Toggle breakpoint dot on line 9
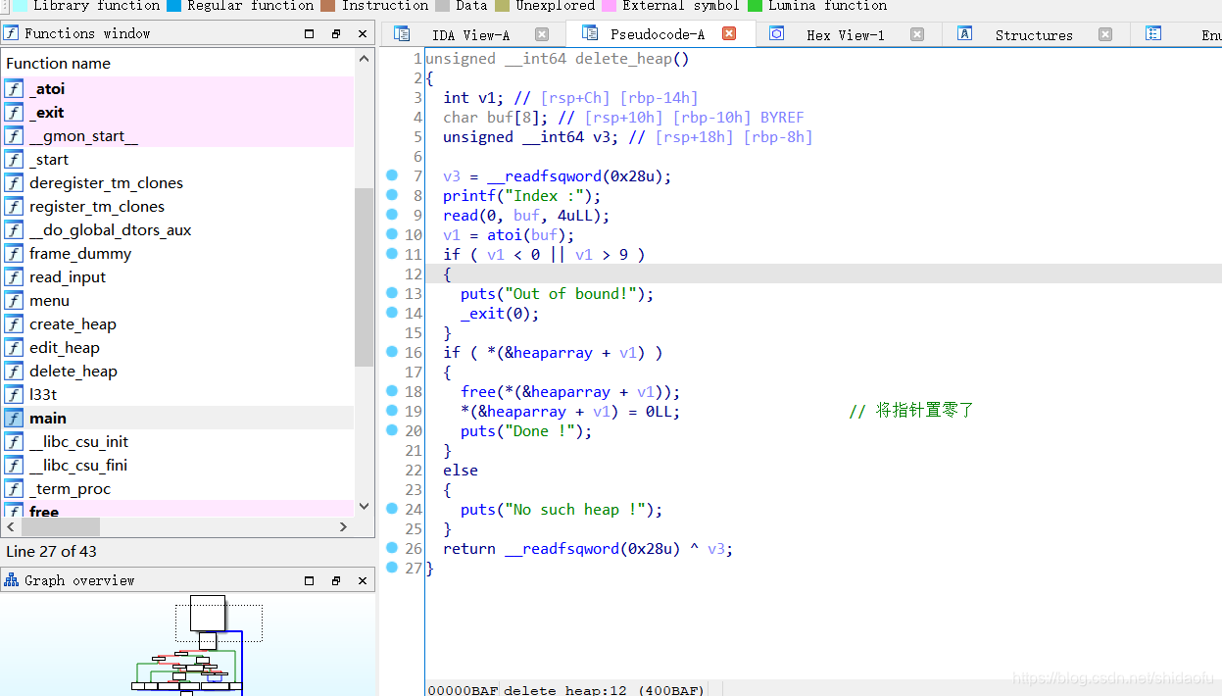 click(392, 215)
